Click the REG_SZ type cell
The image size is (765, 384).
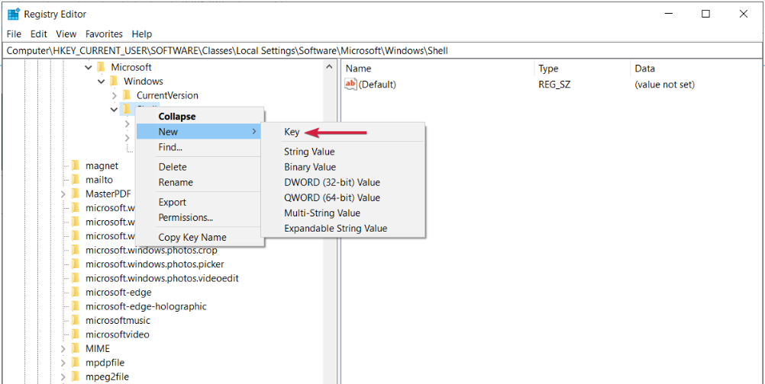pyautogui.click(x=554, y=85)
